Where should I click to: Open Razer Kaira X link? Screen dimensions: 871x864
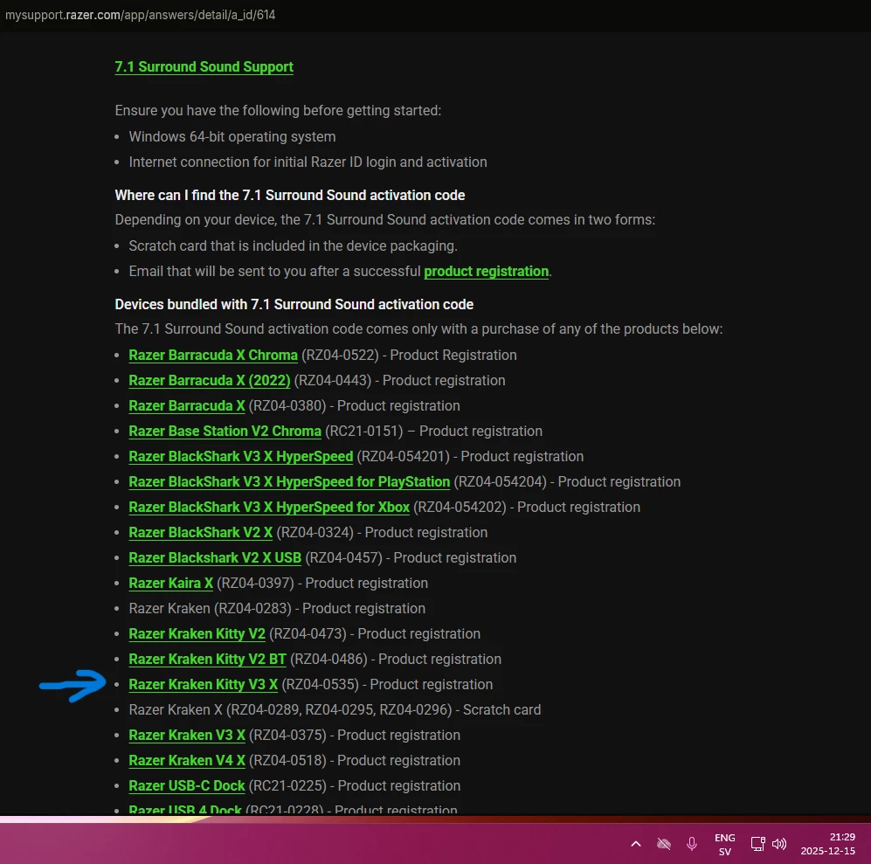[171, 583]
